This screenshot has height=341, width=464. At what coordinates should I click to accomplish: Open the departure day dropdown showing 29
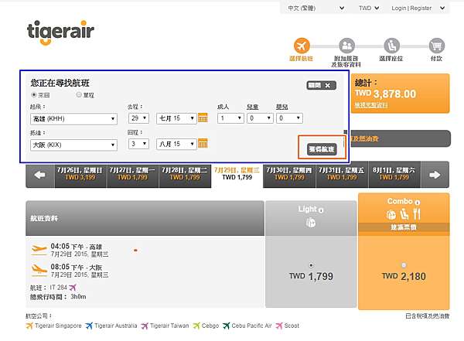(138, 118)
